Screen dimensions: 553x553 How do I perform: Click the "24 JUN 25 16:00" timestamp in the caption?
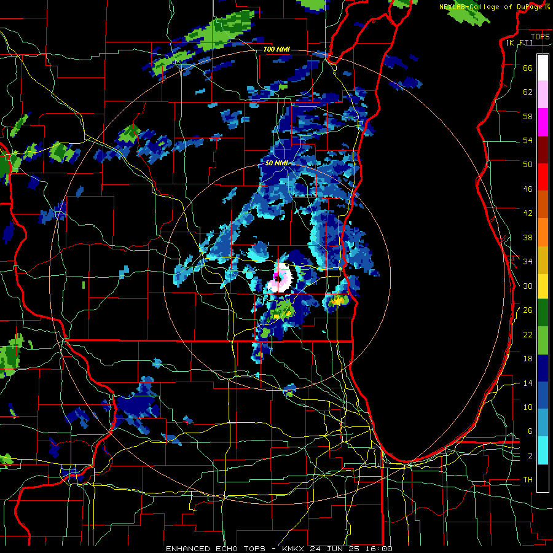pyautogui.click(x=351, y=549)
